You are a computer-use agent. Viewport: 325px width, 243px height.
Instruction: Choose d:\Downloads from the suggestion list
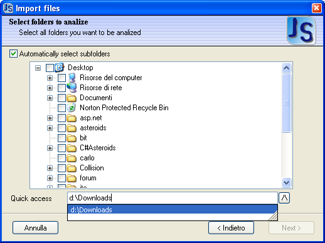173,209
